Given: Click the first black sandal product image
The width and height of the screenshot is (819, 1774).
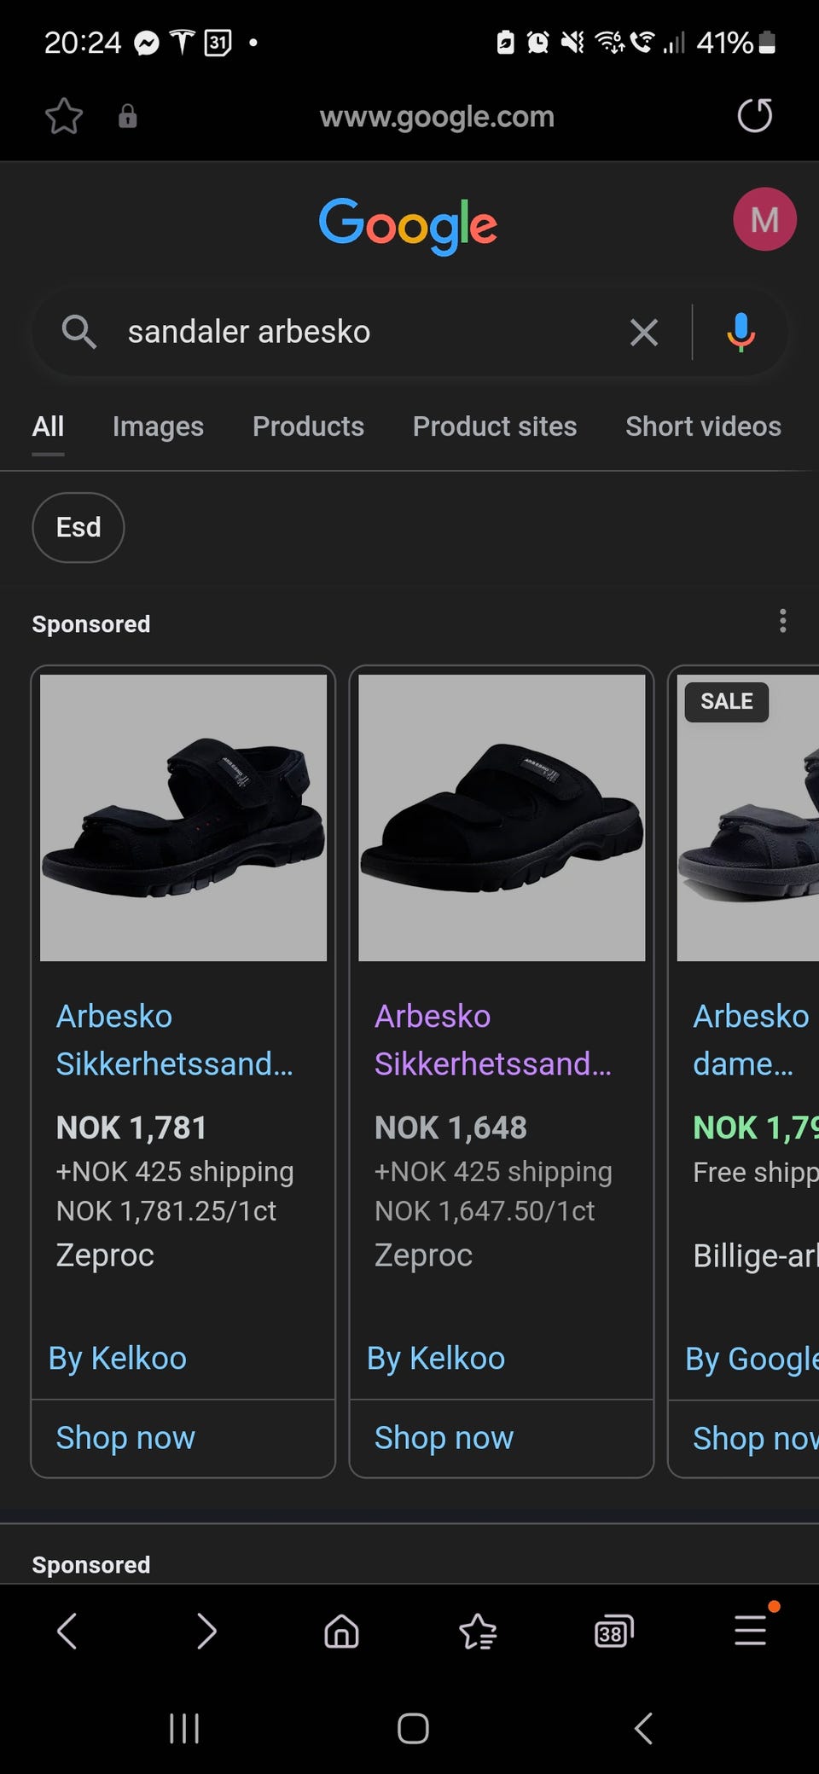Looking at the screenshot, I should [x=183, y=817].
